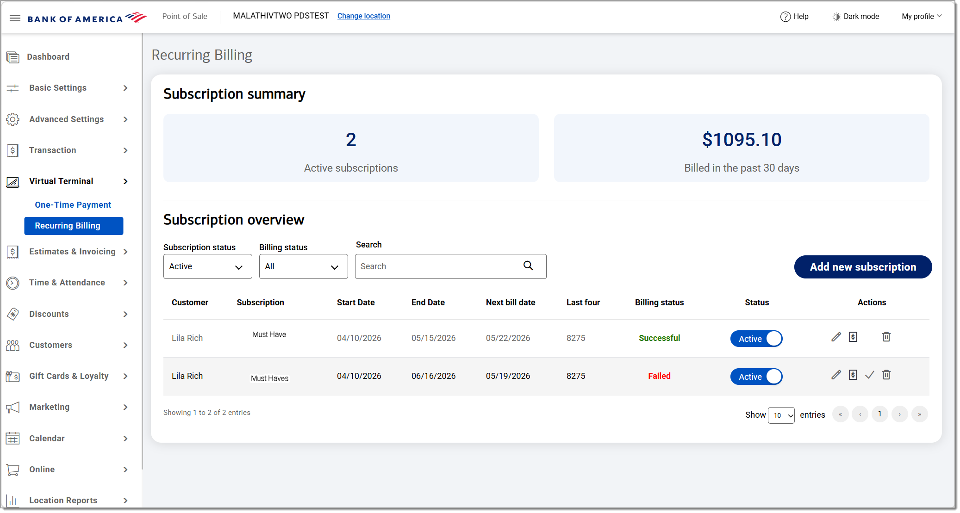Click the Failed billing status text
Image resolution: width=960 pixels, height=513 pixels.
(659, 376)
